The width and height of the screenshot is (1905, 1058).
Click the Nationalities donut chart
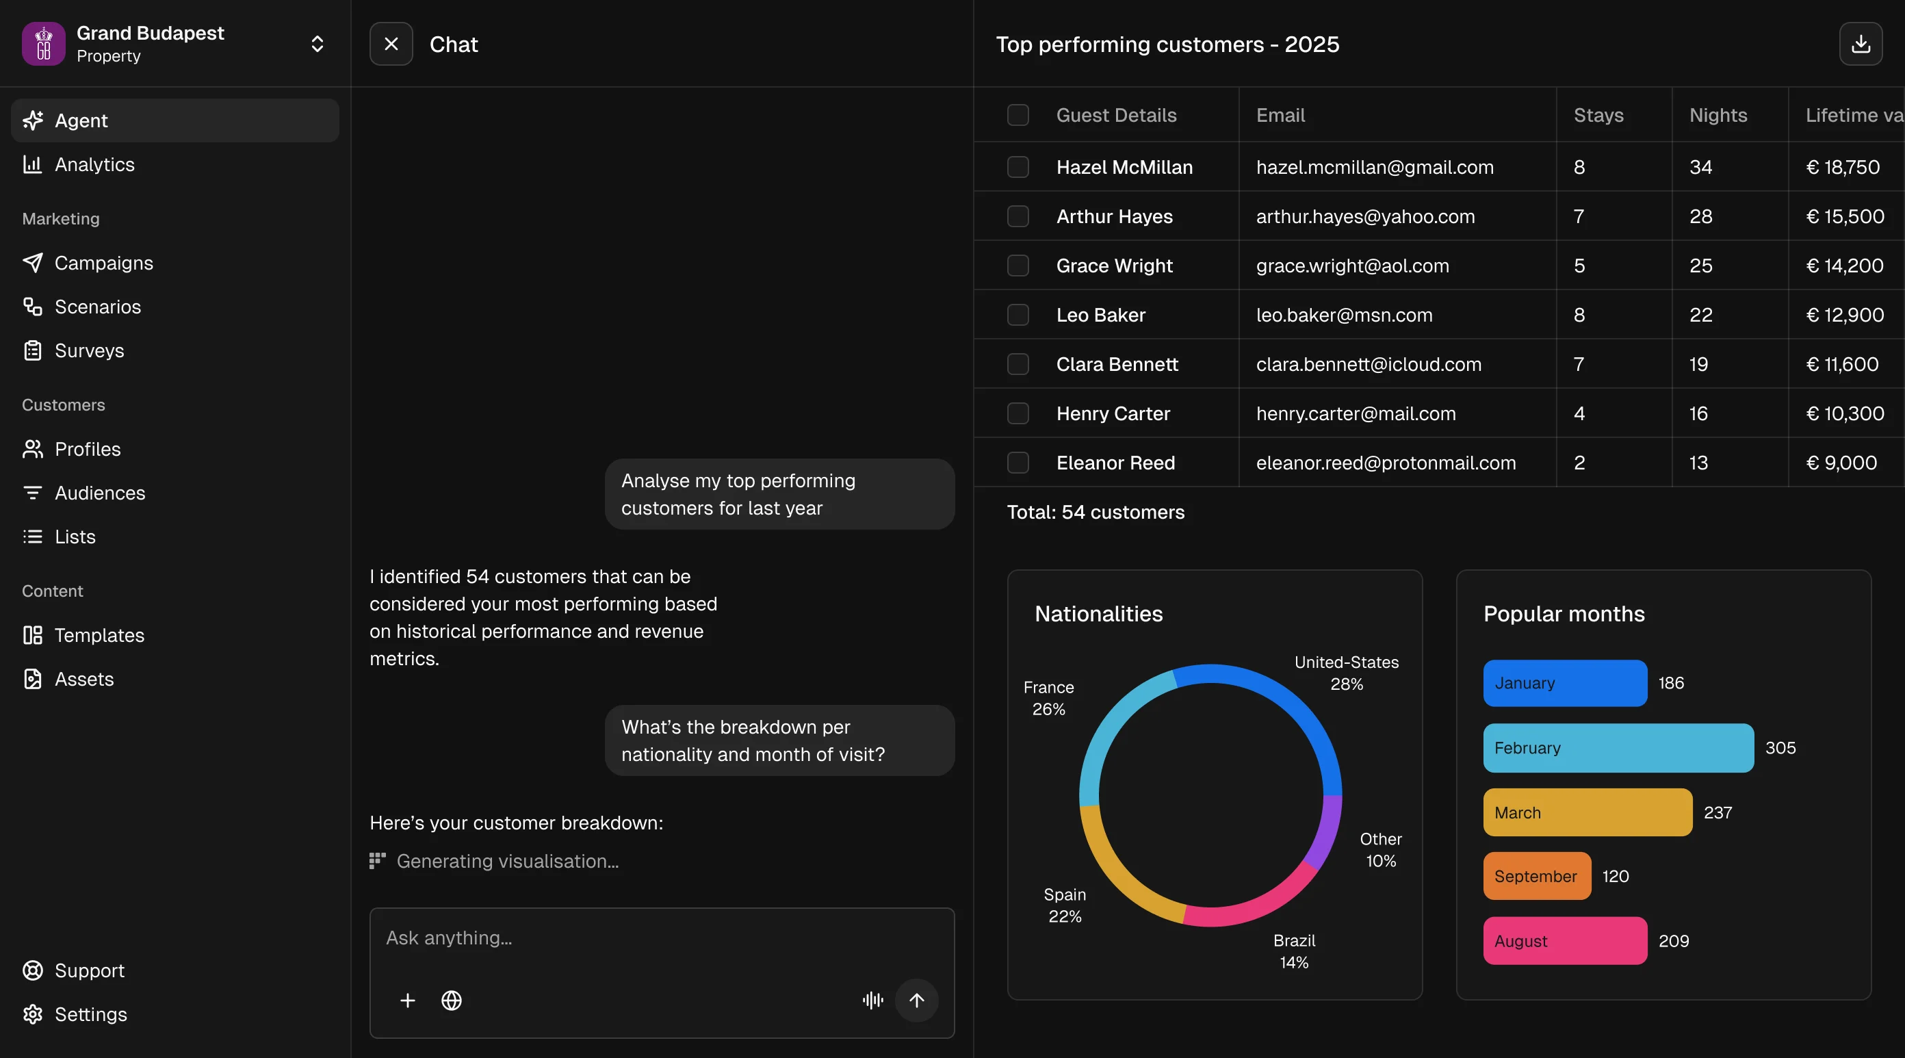[x=1210, y=795]
